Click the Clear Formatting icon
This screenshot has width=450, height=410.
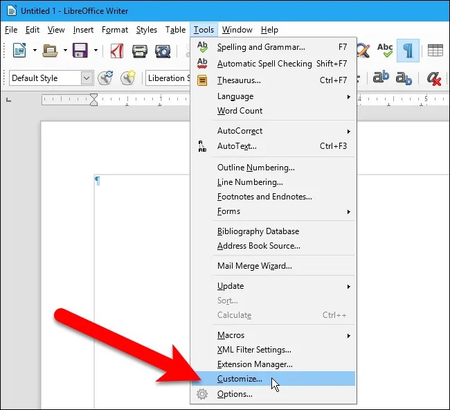click(434, 78)
